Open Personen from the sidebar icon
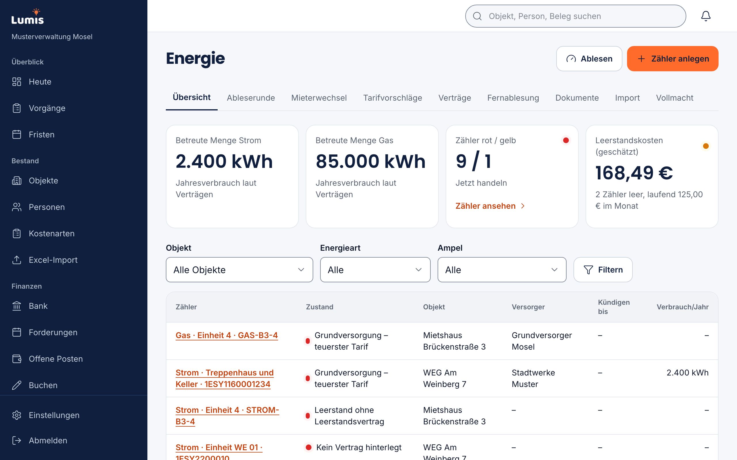 click(x=16, y=207)
